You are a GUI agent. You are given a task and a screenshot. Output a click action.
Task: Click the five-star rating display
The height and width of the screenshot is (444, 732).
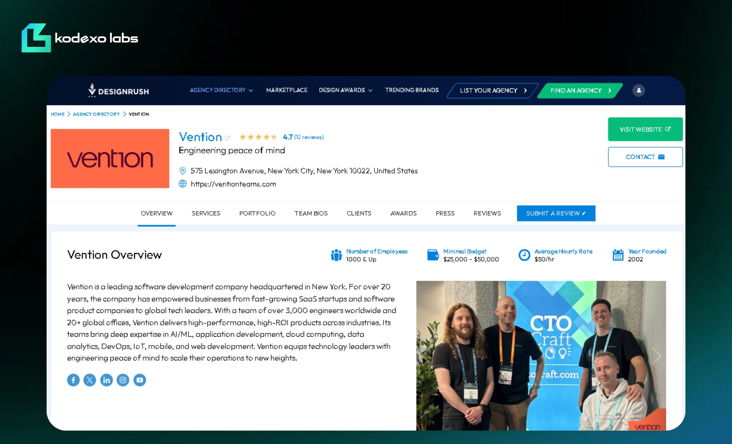point(258,137)
